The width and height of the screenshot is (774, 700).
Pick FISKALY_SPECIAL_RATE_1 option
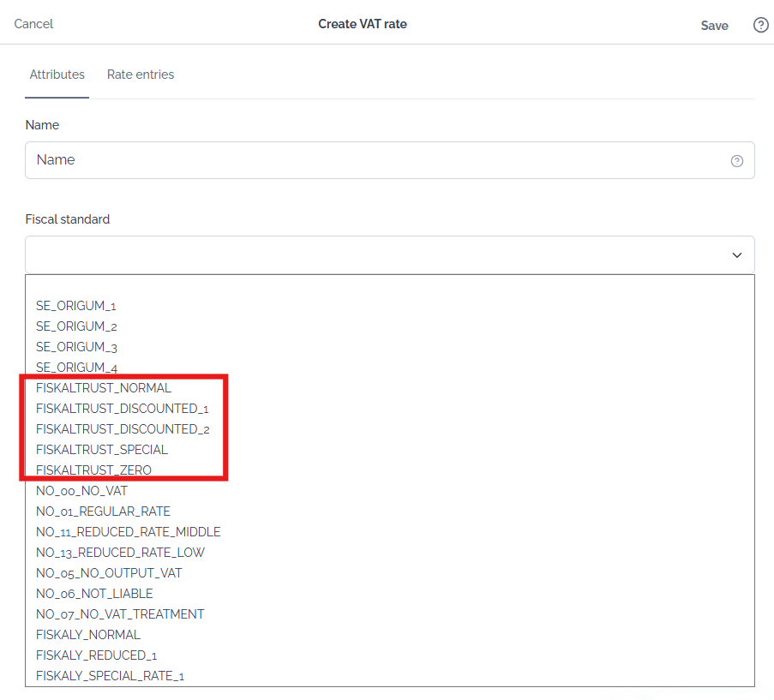tap(389, 676)
